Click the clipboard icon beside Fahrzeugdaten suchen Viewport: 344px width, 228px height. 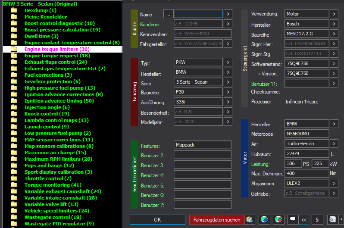(250, 219)
